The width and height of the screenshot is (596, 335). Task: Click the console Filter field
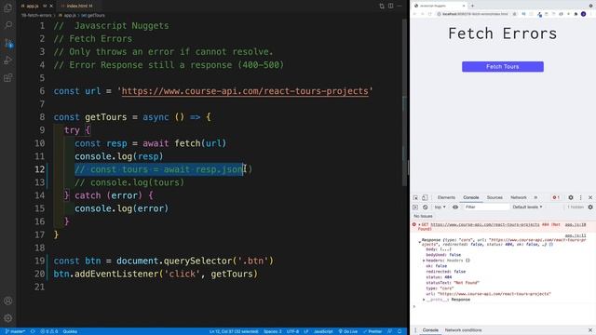tap(486, 207)
